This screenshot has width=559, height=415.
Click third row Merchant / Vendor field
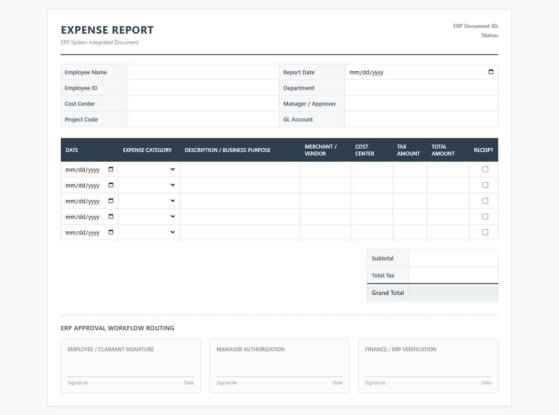(325, 201)
